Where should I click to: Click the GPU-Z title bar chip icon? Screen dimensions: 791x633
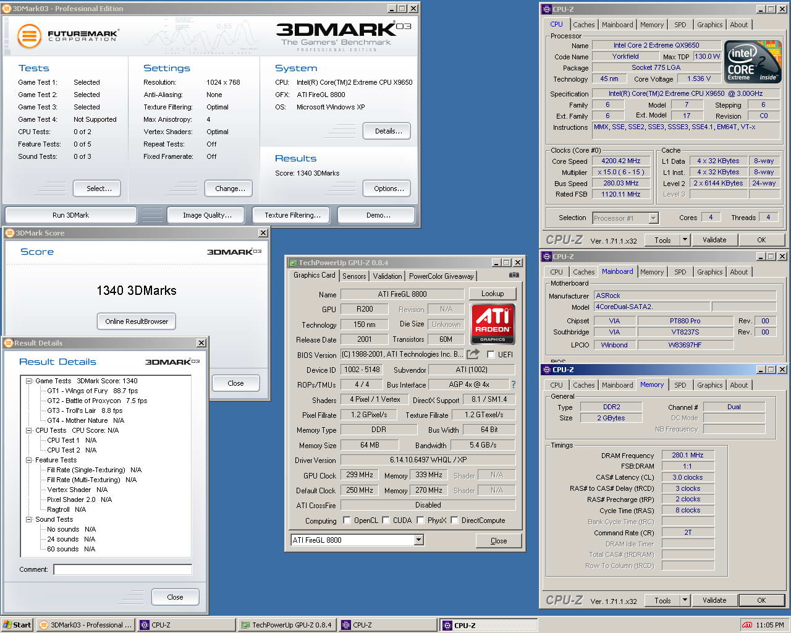293,263
